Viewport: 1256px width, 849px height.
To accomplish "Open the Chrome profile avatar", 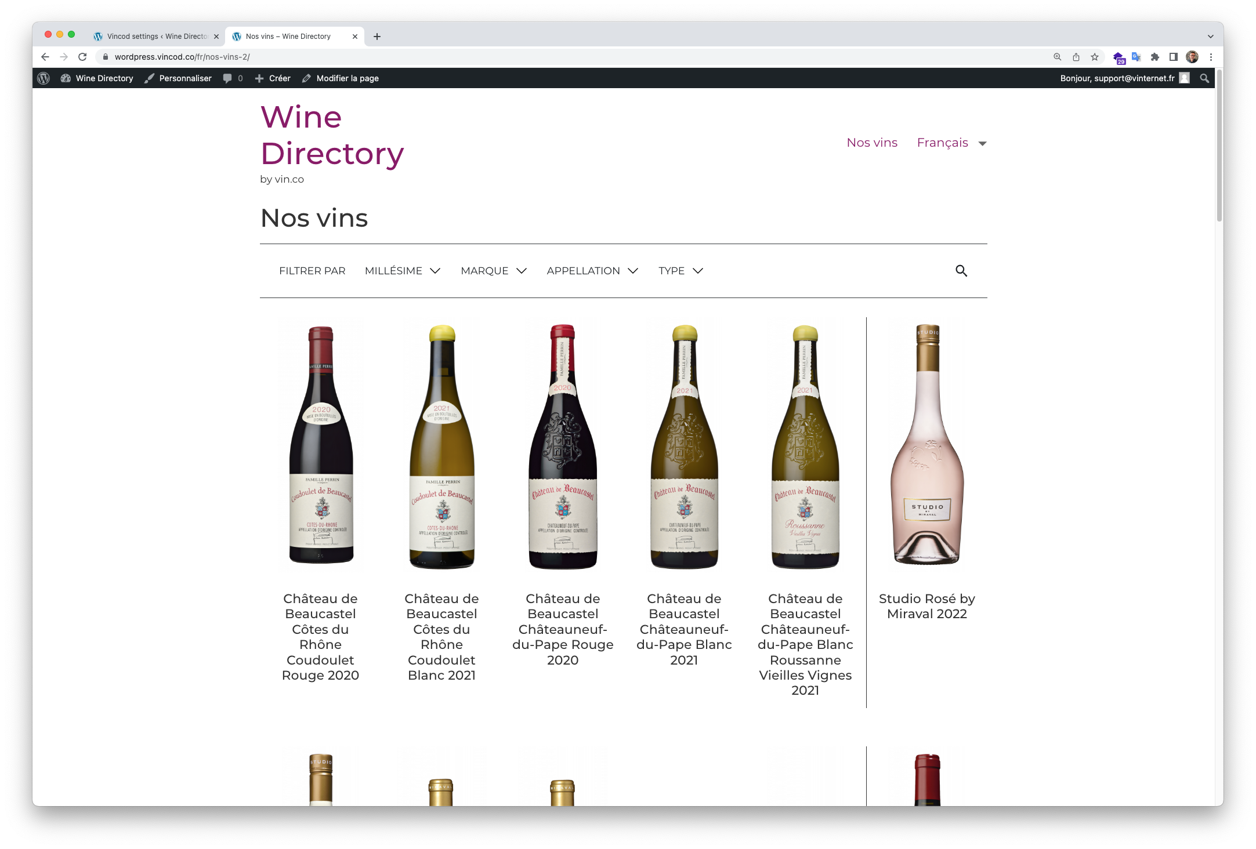I will coord(1192,57).
